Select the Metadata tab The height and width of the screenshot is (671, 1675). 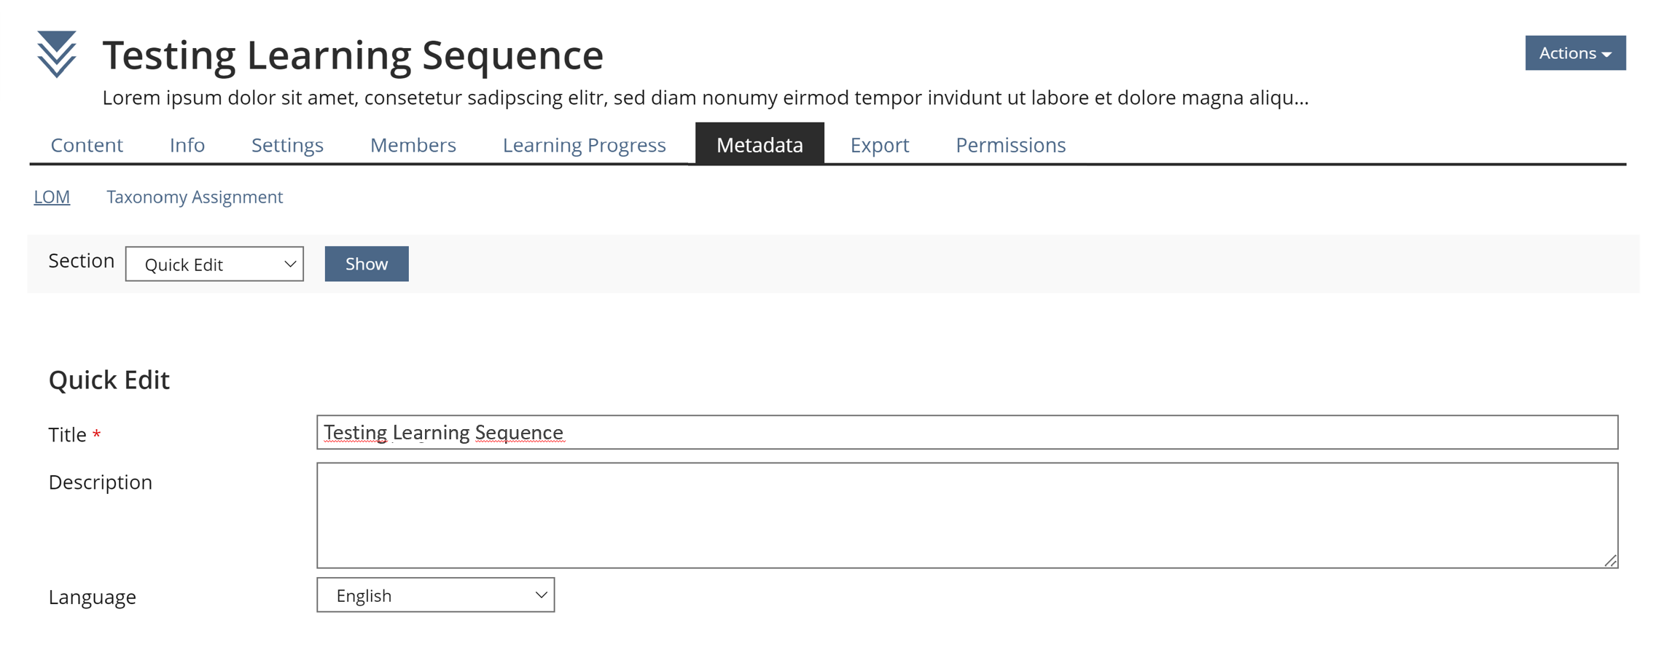pos(759,145)
